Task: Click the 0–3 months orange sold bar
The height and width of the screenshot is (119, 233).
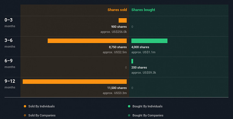Action: point(123,20)
